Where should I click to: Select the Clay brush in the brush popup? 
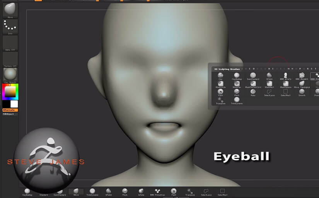point(220,76)
